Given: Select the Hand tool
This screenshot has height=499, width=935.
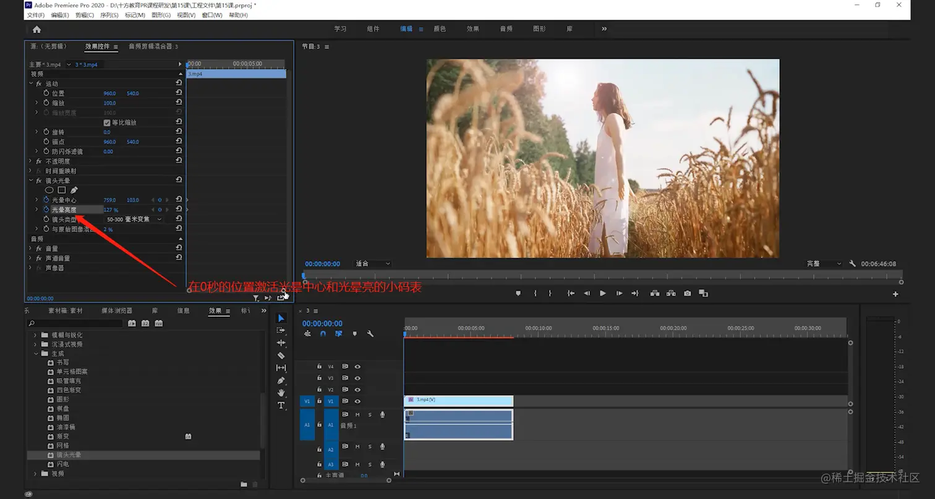Looking at the screenshot, I should (x=281, y=393).
